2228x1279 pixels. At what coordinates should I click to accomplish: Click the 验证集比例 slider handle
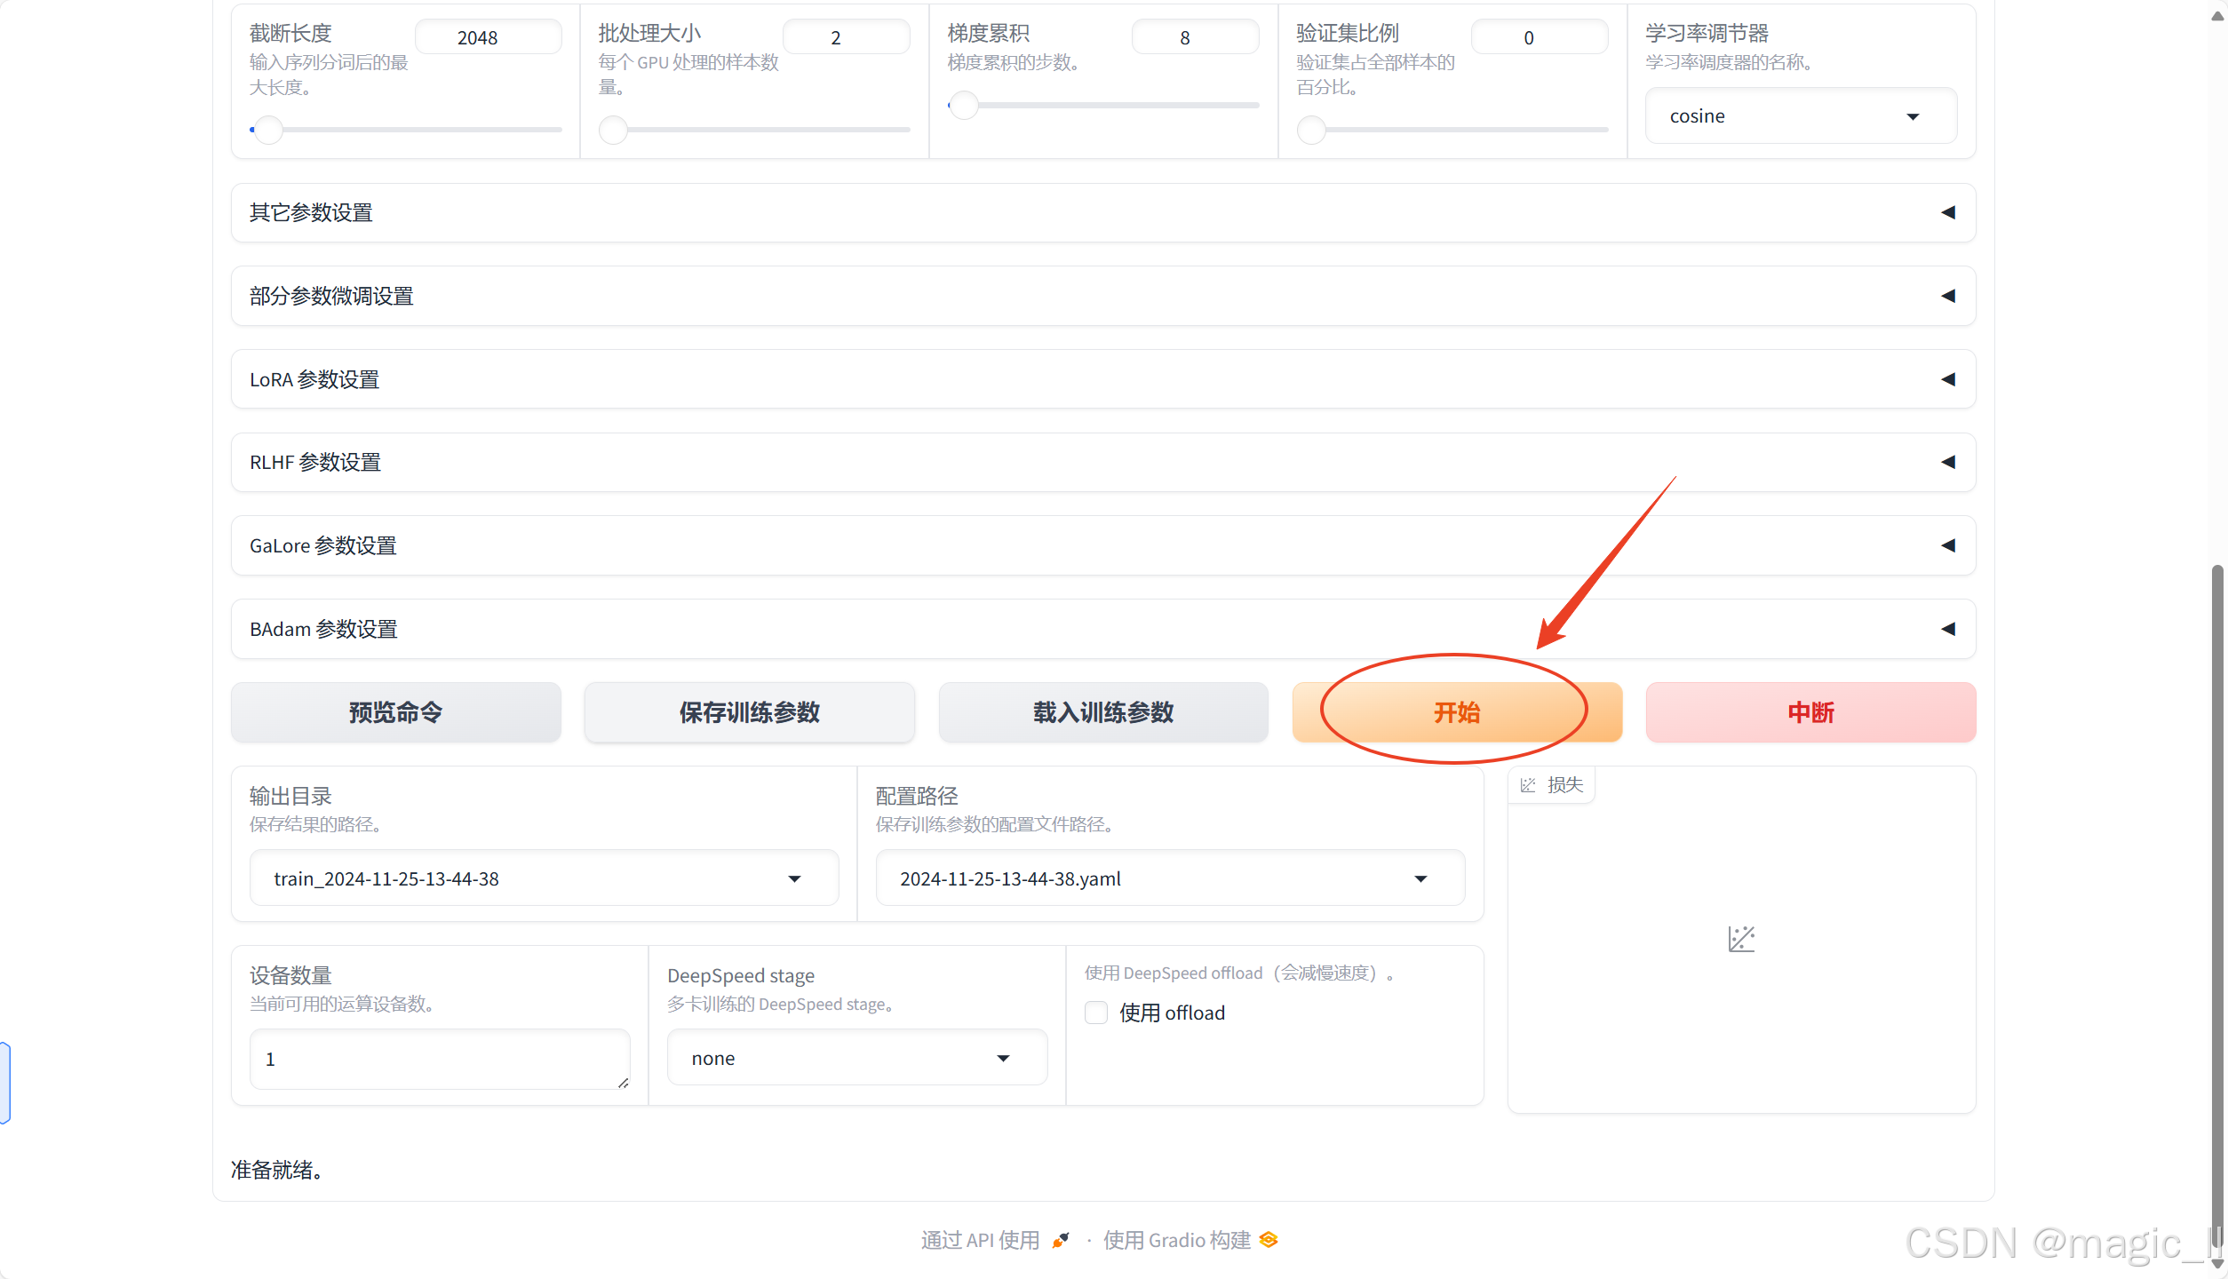pos(1311,130)
